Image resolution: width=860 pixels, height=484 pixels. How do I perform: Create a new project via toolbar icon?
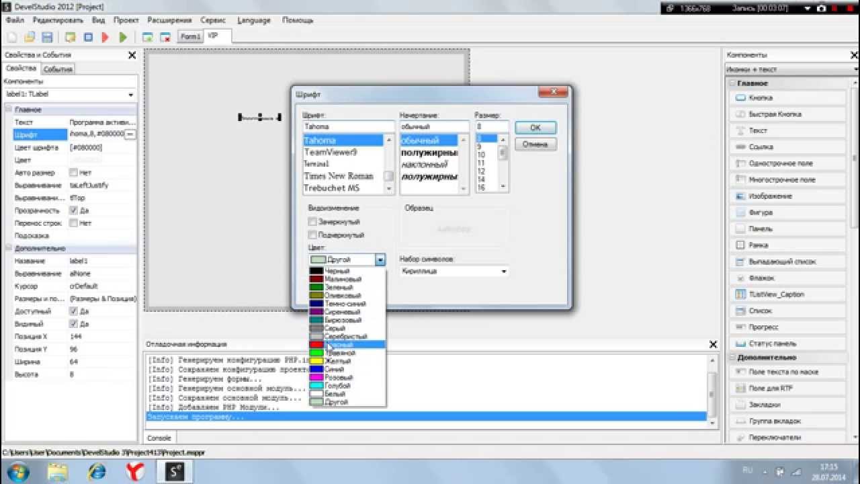(13, 37)
